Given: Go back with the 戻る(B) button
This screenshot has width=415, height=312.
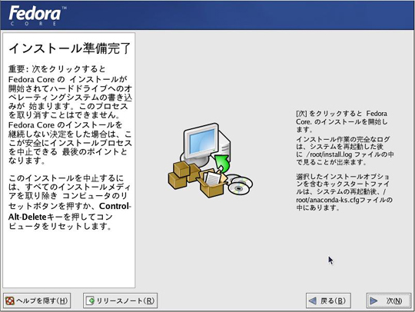Looking at the screenshot, I should click(328, 300).
